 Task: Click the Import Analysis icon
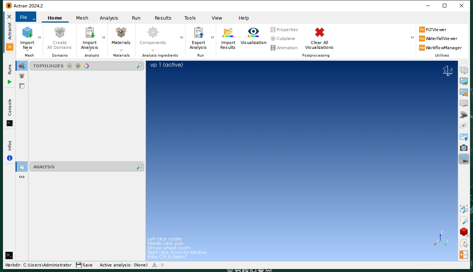[89, 33]
